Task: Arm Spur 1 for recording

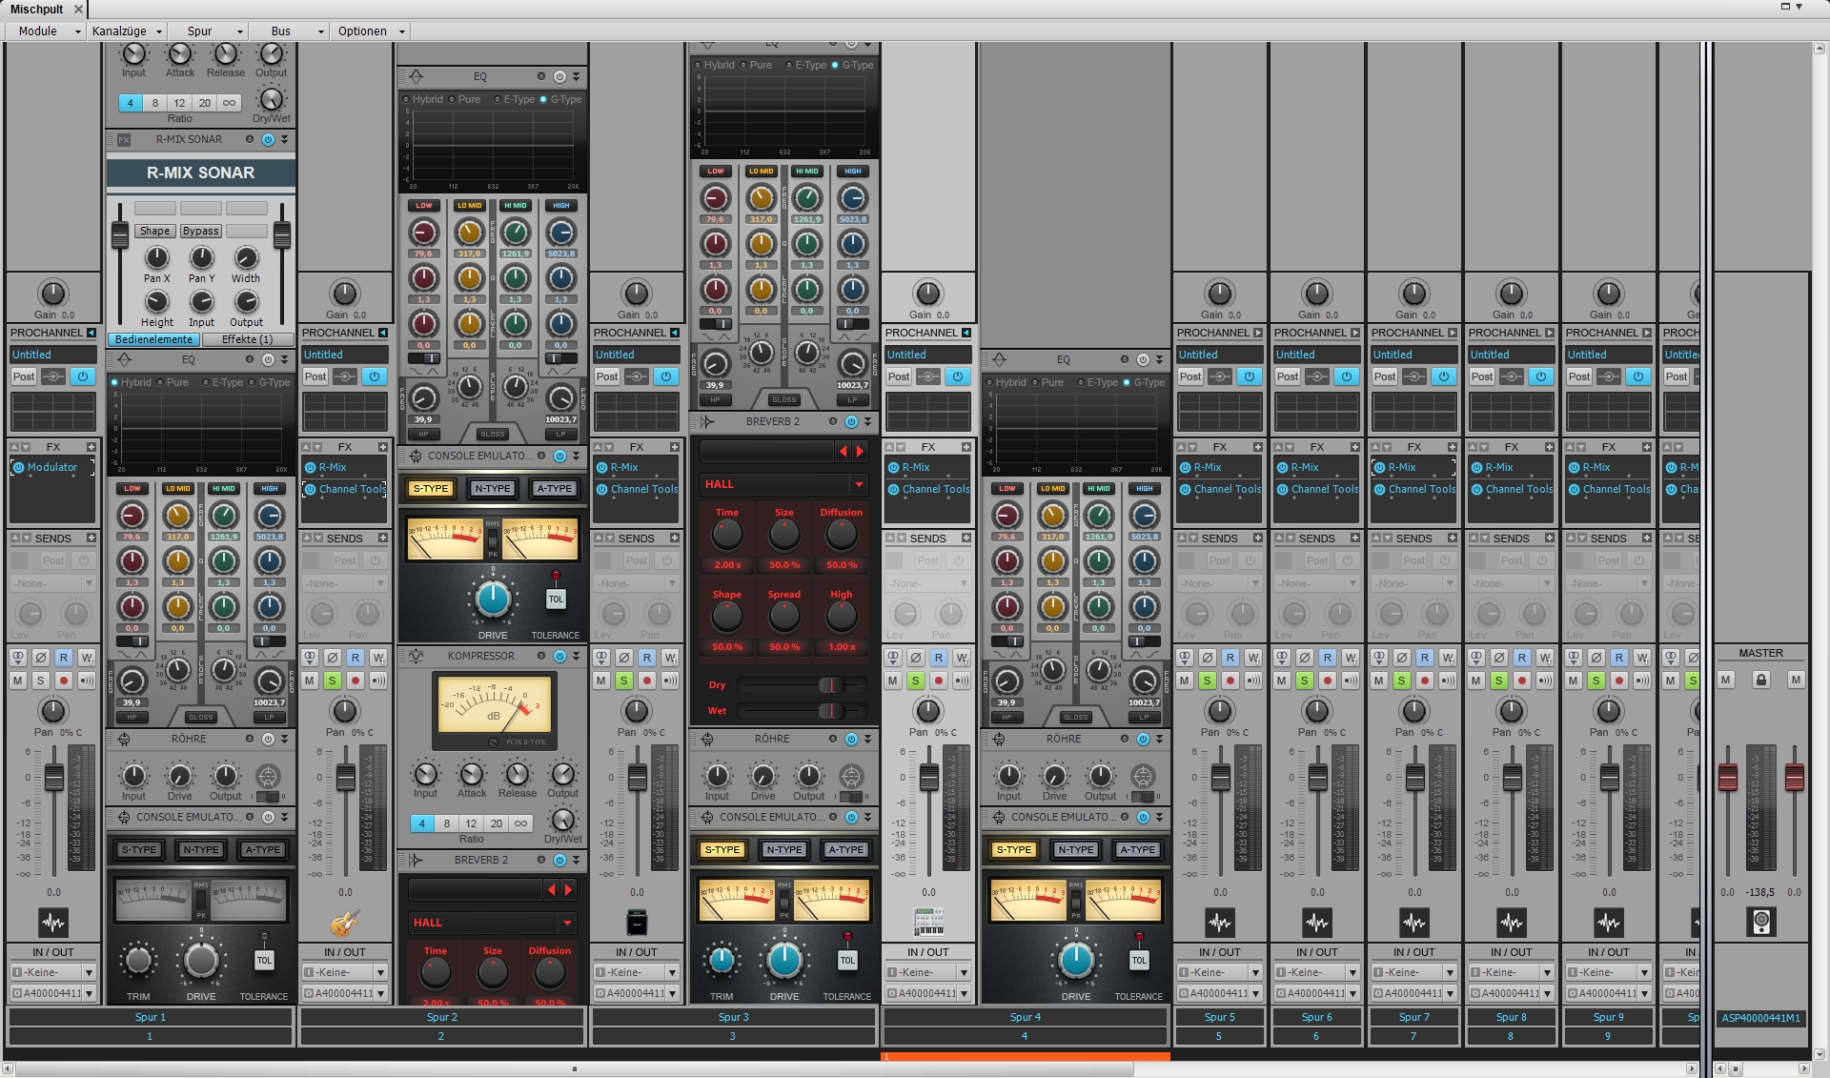Action: [64, 681]
